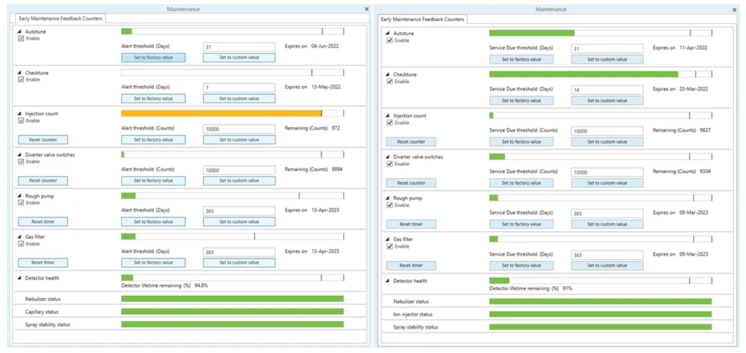746x353 pixels.
Task: Set Autotune to factory value in right window
Action: 521,59
